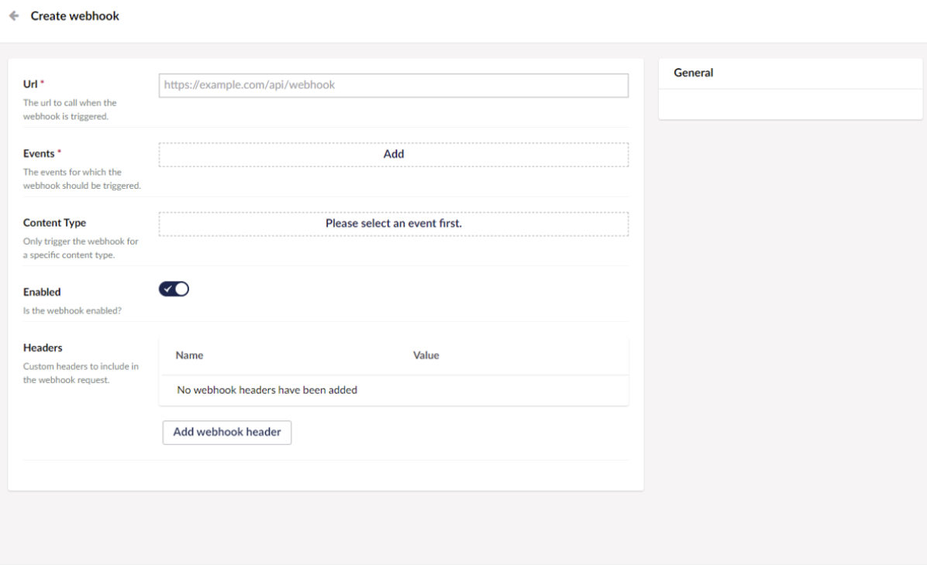The width and height of the screenshot is (927, 565).
Task: Select the 'No webhook headers have been added' row
Action: 266,390
